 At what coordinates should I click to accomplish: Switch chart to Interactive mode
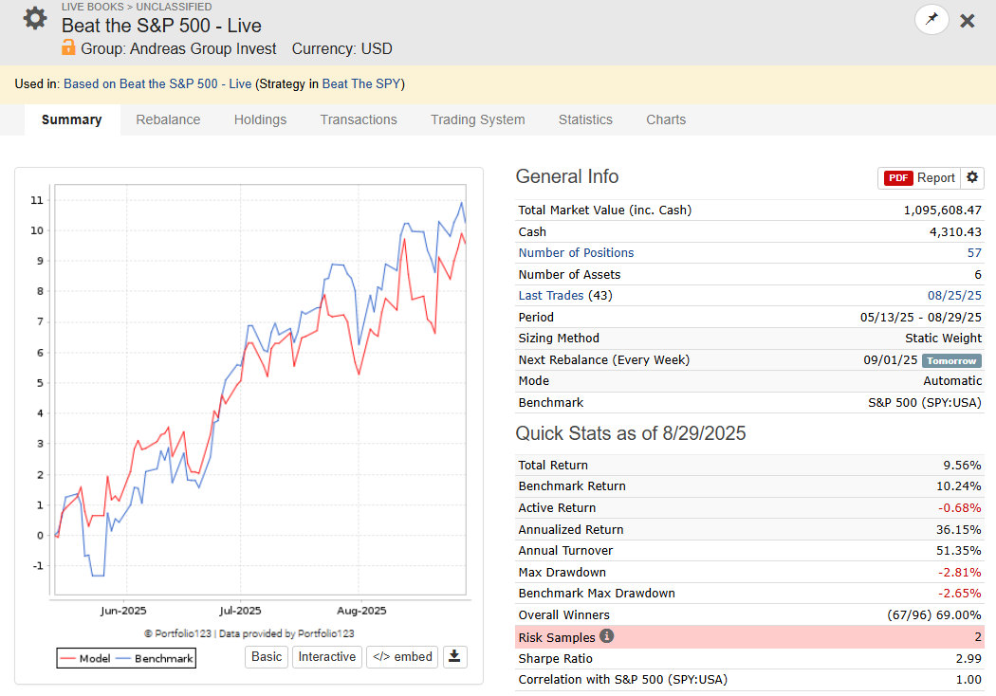pyautogui.click(x=327, y=656)
